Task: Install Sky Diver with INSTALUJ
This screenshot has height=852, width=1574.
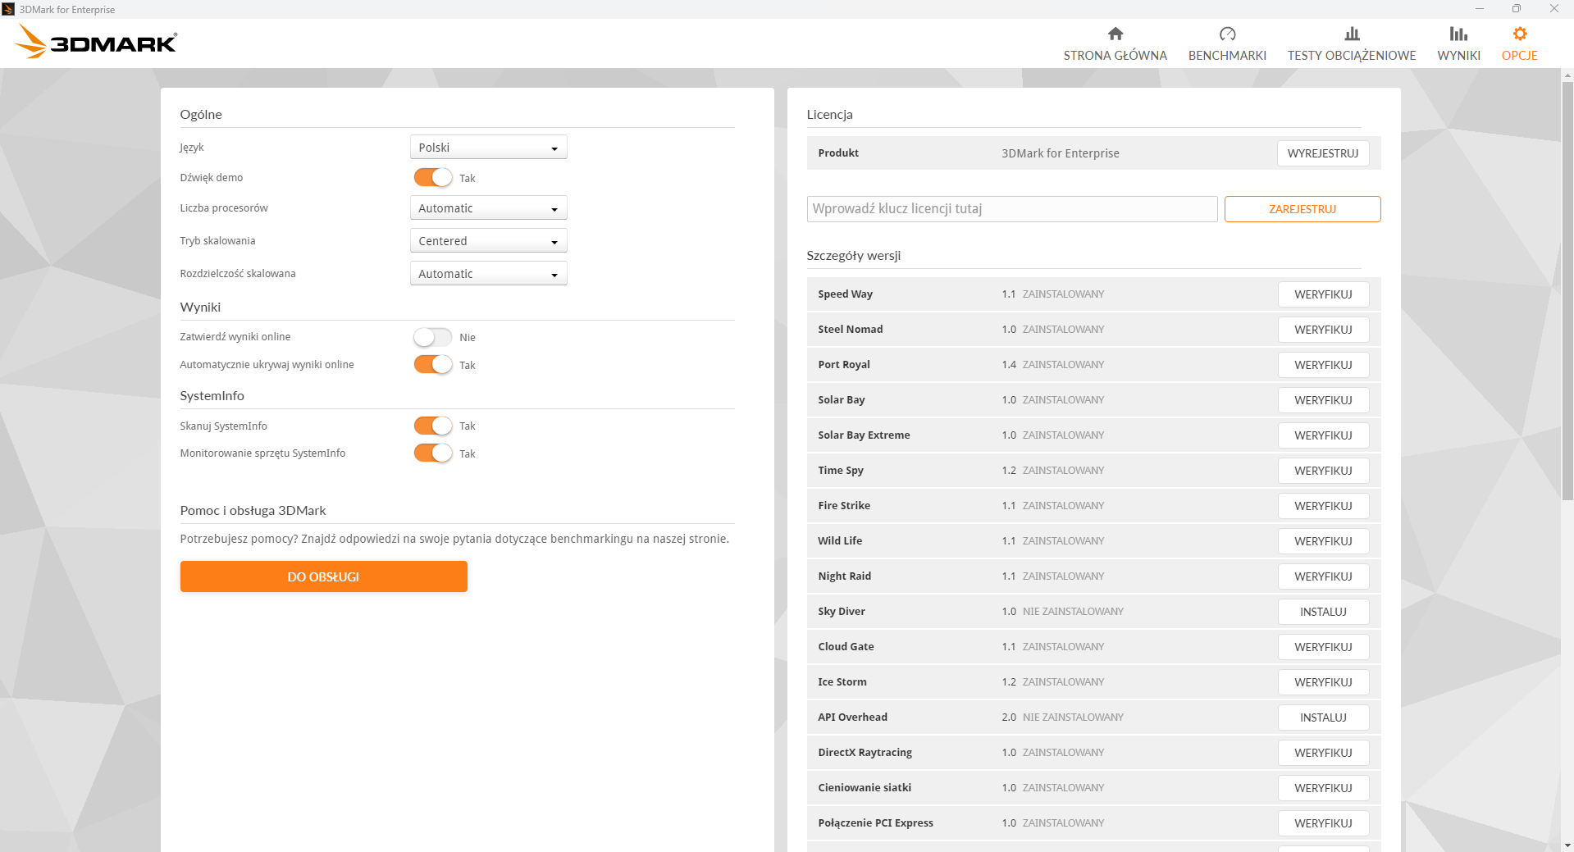Action: point(1323,612)
